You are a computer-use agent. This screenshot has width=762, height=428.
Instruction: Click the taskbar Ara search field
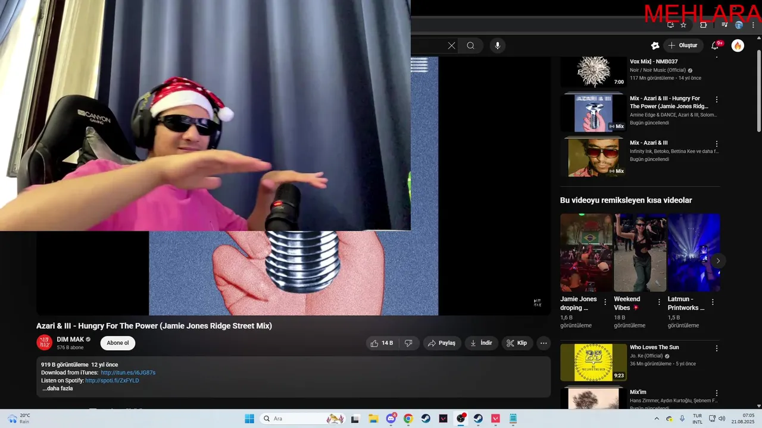[x=303, y=418]
